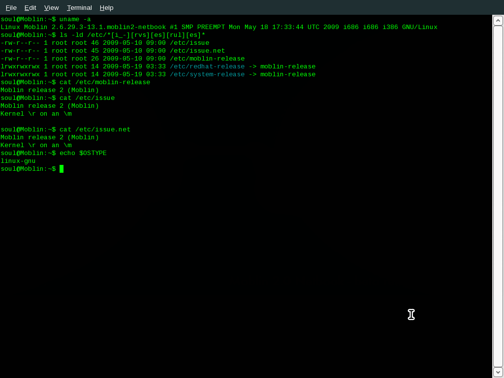
Task: Open the Help menu
Action: 106,7
